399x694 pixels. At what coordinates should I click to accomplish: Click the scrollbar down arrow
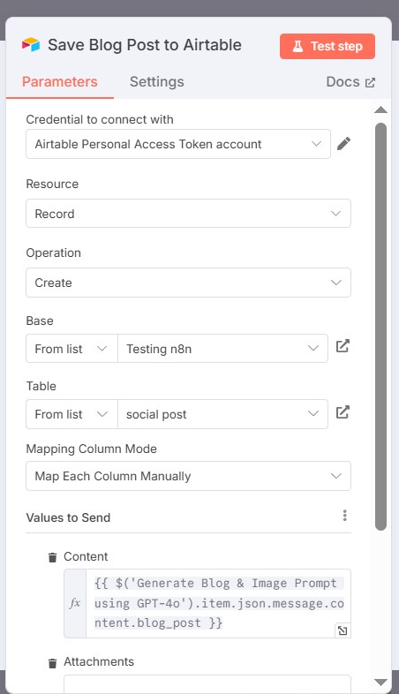[x=380, y=682]
